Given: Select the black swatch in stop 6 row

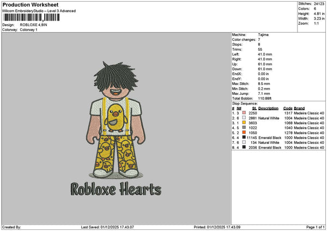Looking at the screenshot, I should point(244,137).
